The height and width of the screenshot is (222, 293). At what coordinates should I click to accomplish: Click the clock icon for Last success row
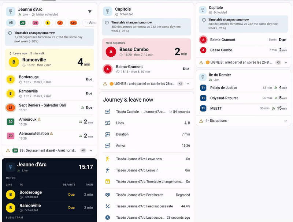[x=108, y=218]
